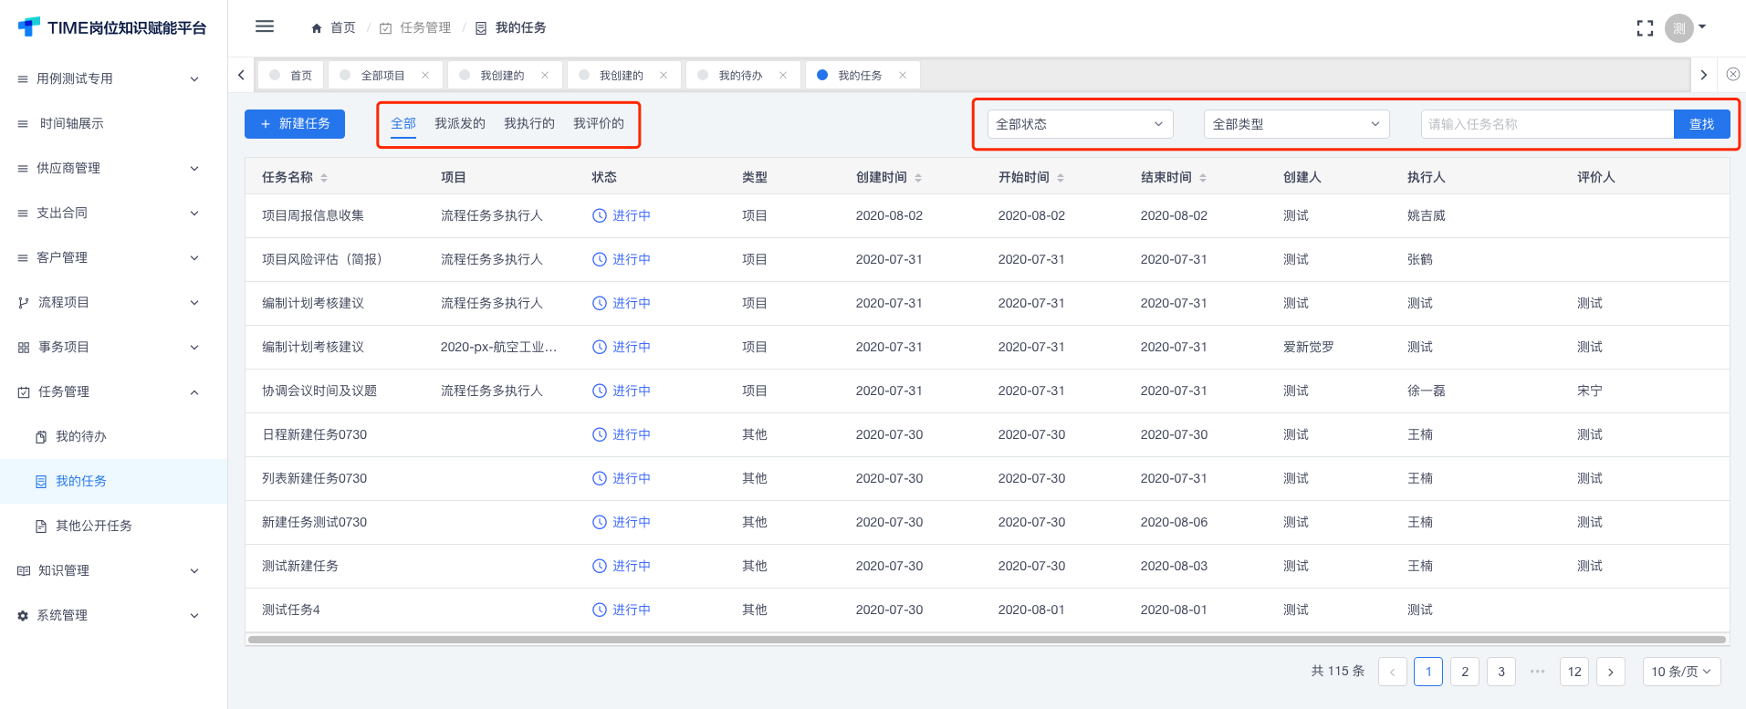Click the clock status icon for 项目周报信息收集
Image resolution: width=1746 pixels, height=709 pixels.
point(600,216)
